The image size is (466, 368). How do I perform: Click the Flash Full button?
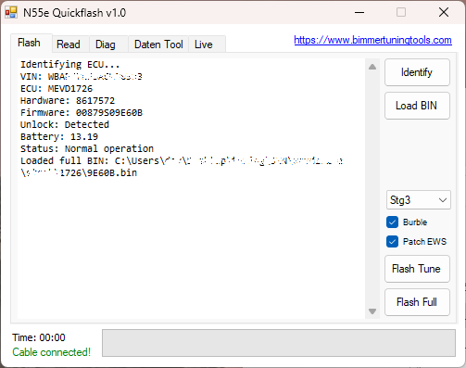(417, 302)
